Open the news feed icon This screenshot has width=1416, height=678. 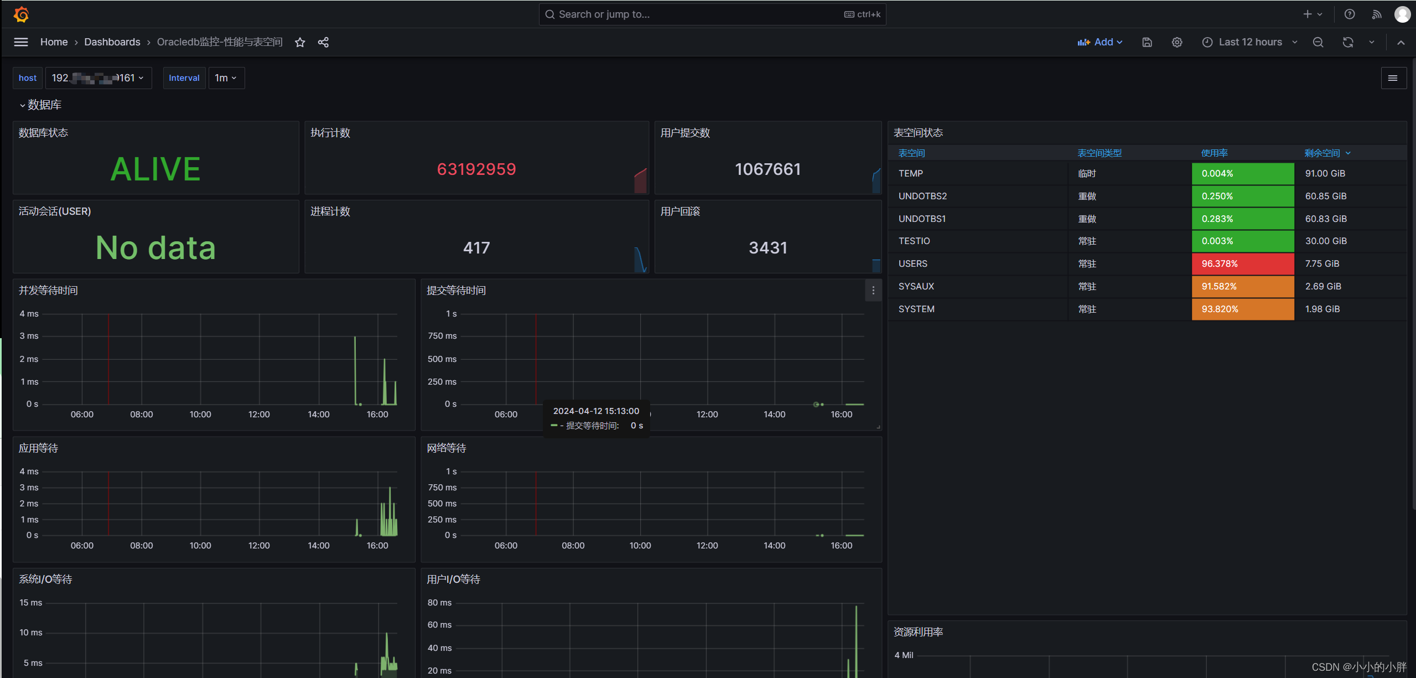[1377, 14]
